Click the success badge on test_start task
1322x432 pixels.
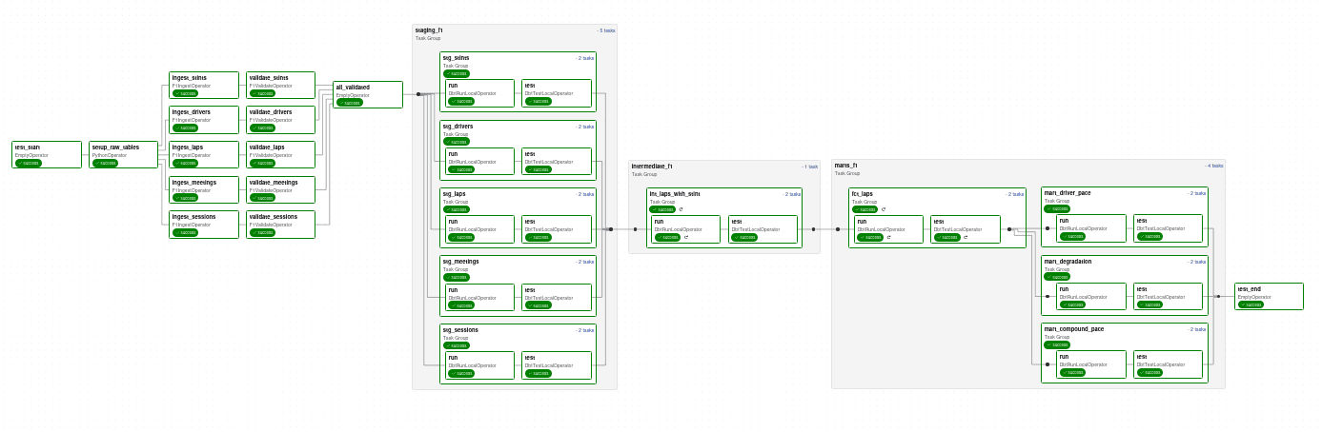point(29,163)
